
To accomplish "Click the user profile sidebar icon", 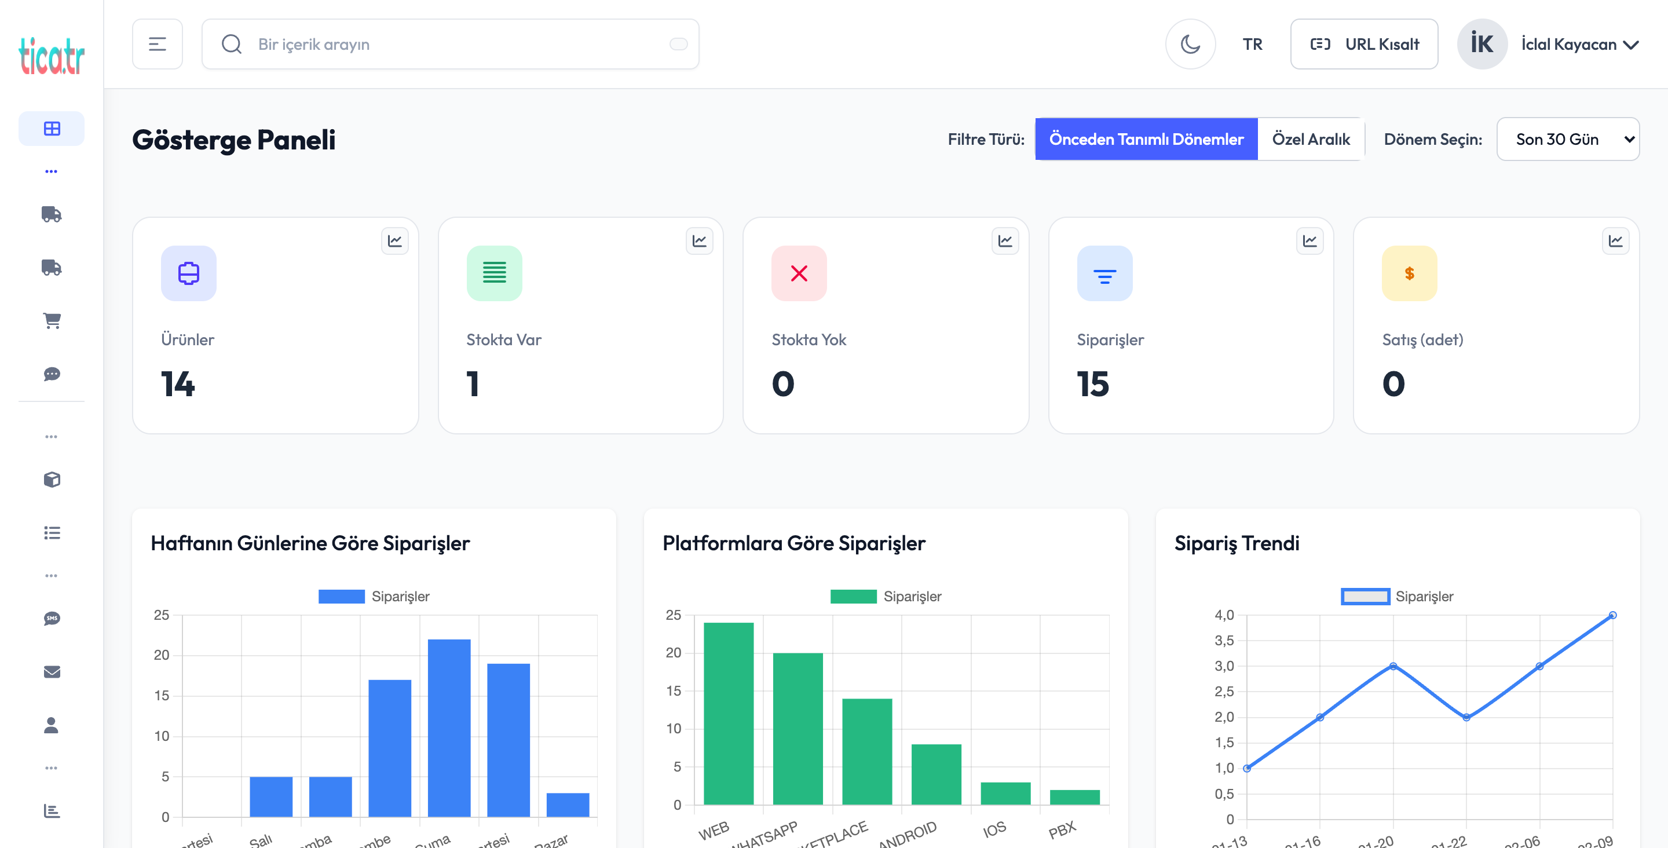I will [52, 725].
